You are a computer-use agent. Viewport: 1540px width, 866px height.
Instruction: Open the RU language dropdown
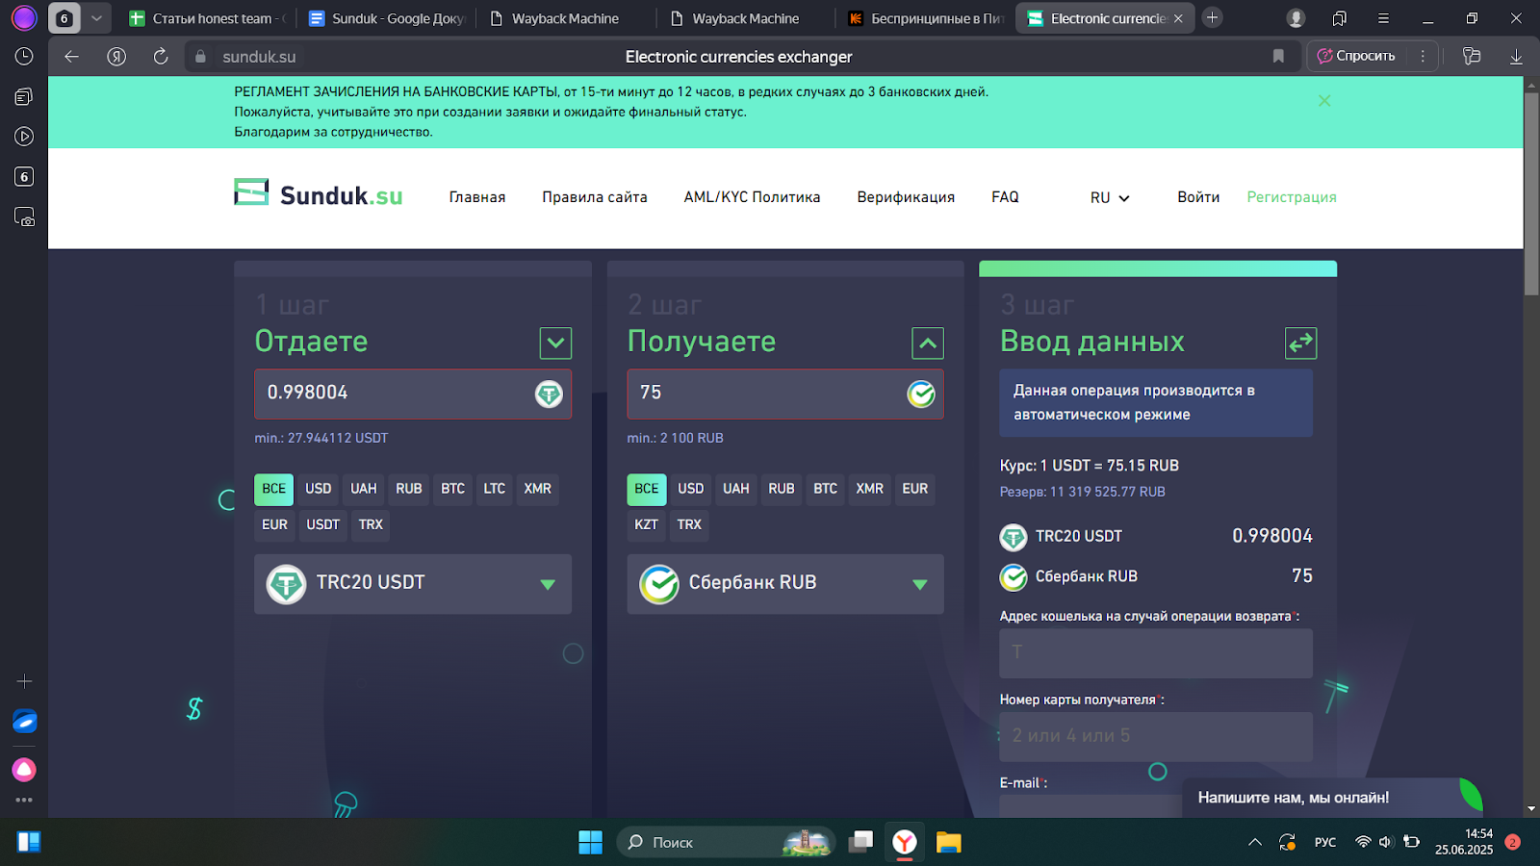click(x=1110, y=197)
